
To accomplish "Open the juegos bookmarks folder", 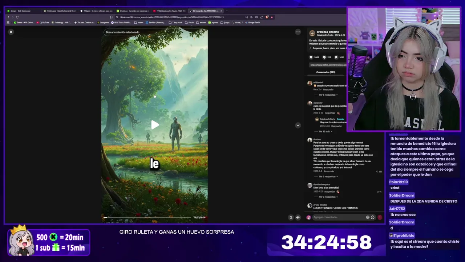I will pos(225,23).
